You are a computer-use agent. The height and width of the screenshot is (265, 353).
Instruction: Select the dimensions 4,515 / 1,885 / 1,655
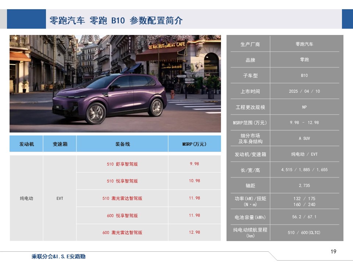pyautogui.click(x=304, y=170)
